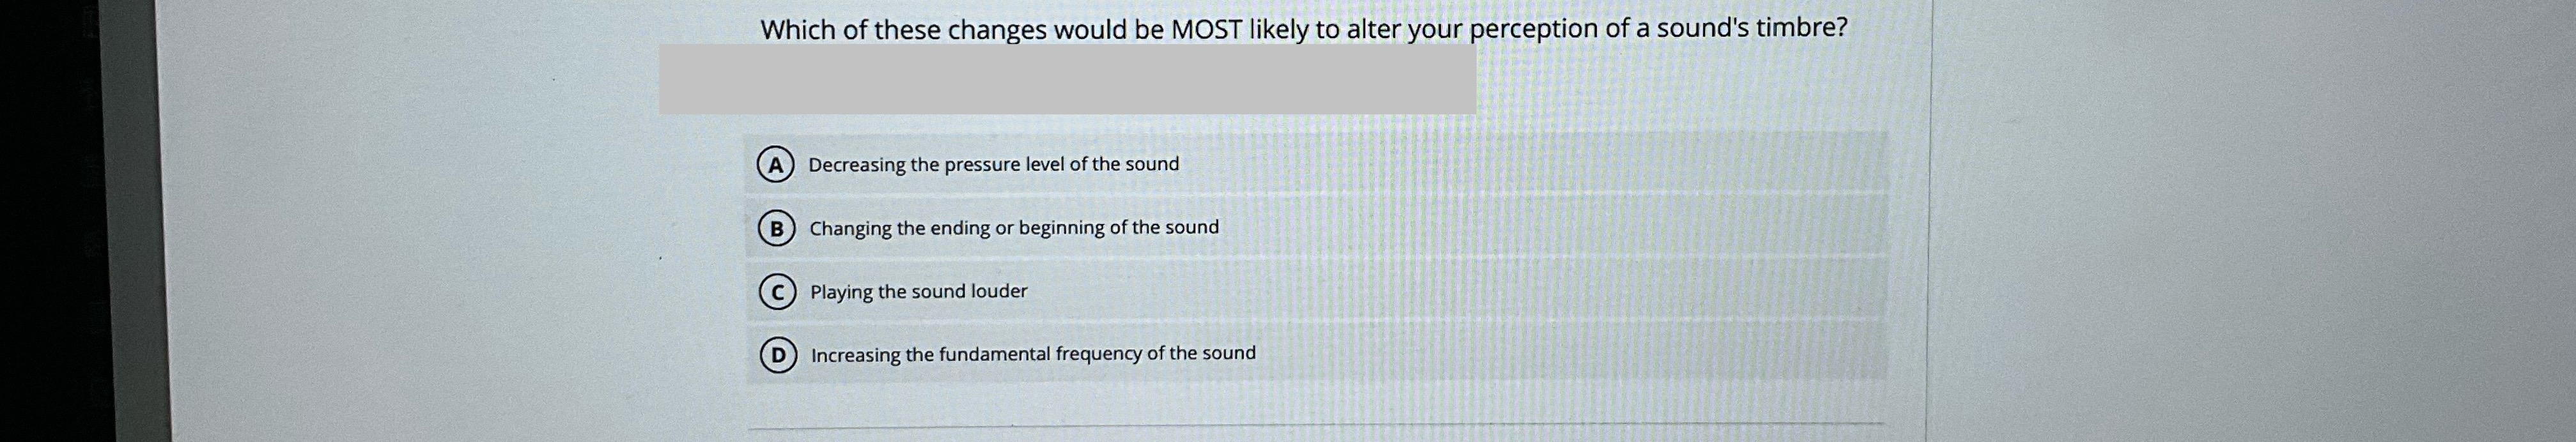Choose 'Decreasing the pressure level of the sound'
This screenshot has height=442, width=2576.
994,165
